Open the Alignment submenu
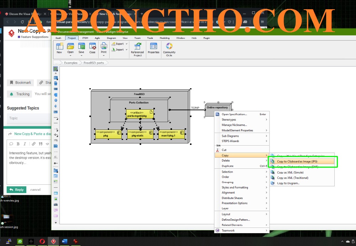The height and width of the screenshot is (246, 356). pyautogui.click(x=242, y=193)
